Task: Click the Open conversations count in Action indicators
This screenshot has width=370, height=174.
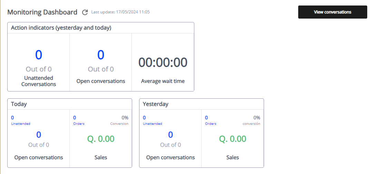Action: click(x=101, y=55)
